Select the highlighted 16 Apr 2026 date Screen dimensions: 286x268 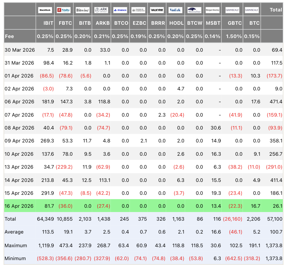(19, 206)
